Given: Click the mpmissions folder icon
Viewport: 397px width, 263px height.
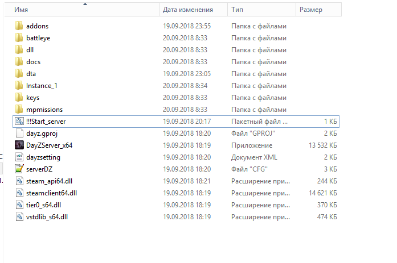Looking at the screenshot, I should [x=19, y=109].
